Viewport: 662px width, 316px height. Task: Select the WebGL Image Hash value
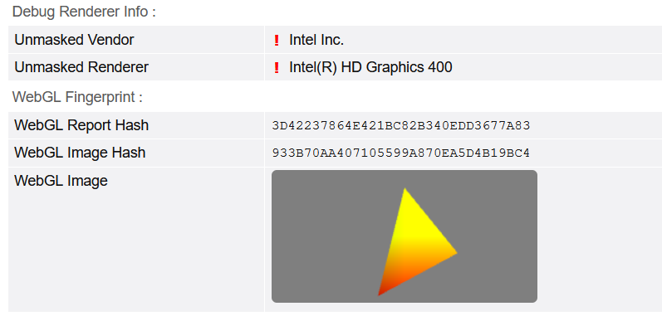tap(401, 153)
